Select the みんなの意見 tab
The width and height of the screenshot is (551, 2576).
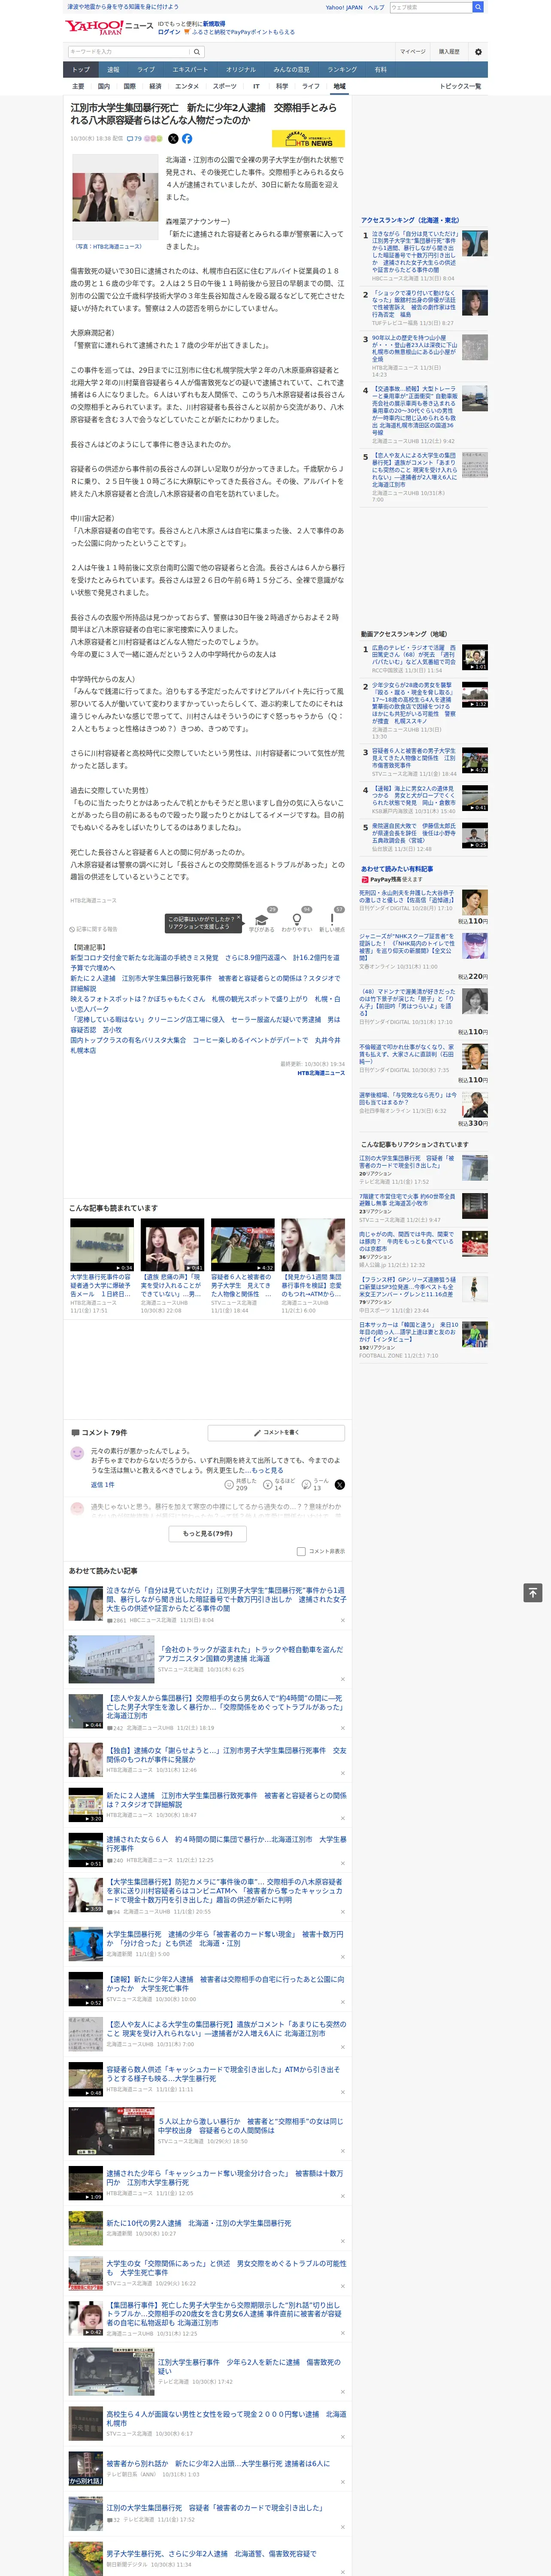pos(292,69)
